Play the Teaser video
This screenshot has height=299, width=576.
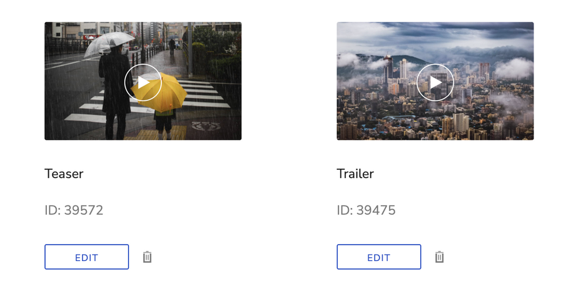(143, 82)
